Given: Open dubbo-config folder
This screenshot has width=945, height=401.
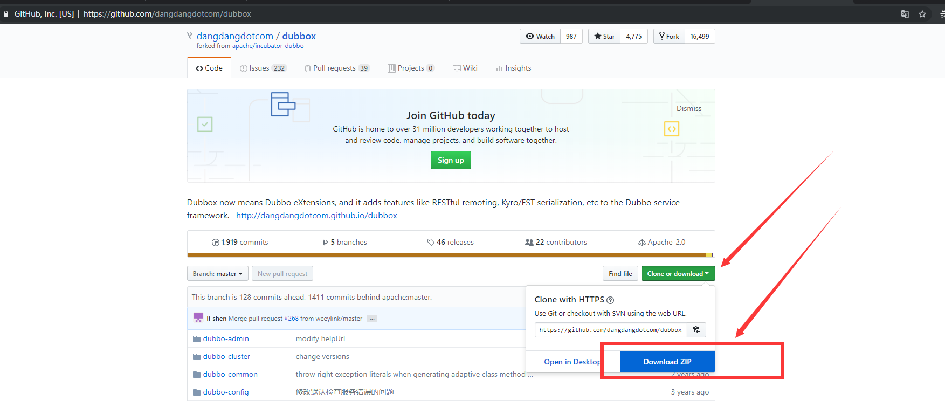Looking at the screenshot, I should tap(226, 392).
